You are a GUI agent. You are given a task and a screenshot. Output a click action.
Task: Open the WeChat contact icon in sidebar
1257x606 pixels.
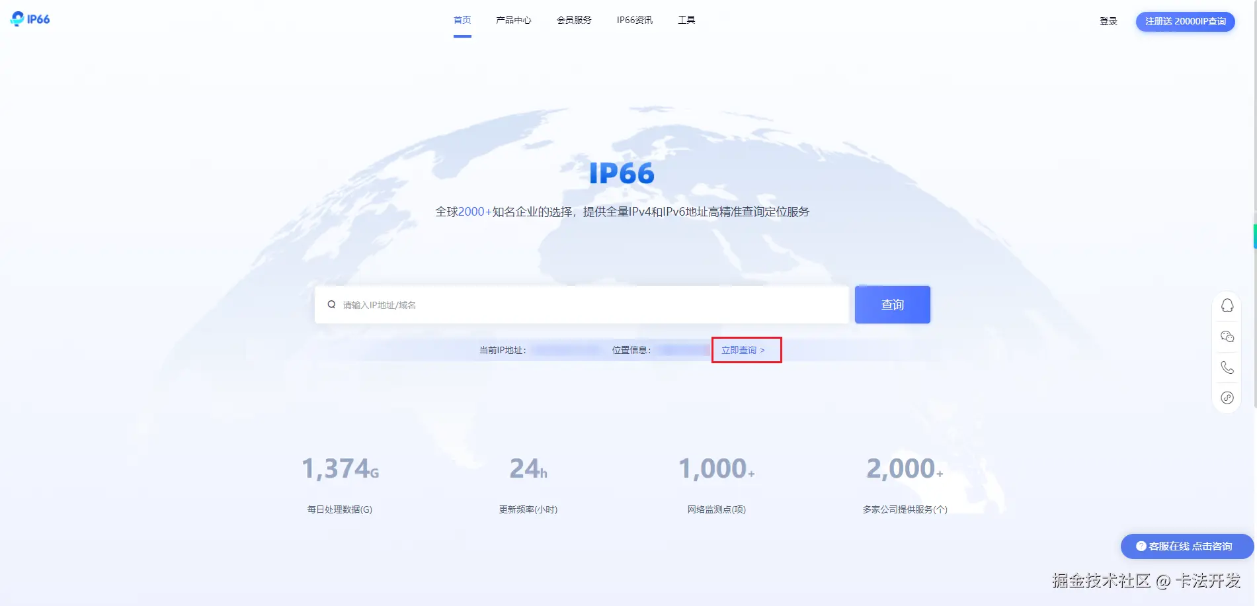point(1227,337)
